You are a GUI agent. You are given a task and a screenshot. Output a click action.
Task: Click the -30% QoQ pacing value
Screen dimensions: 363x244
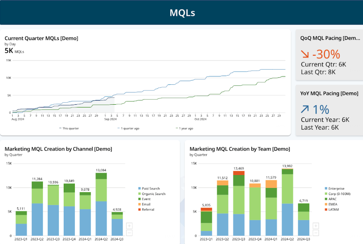(326, 54)
